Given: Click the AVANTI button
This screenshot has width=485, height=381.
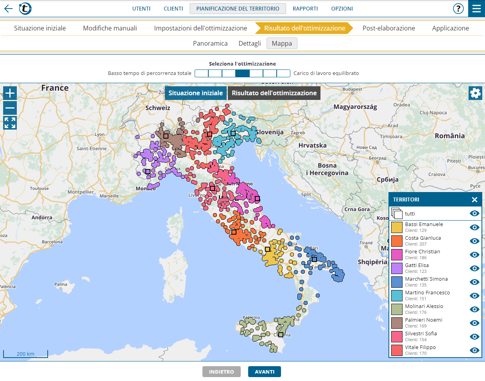Looking at the screenshot, I should pyautogui.click(x=265, y=372).
